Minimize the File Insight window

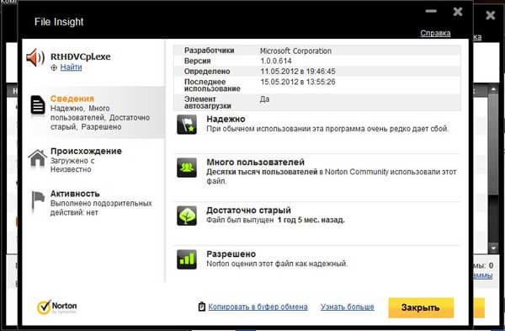tap(431, 11)
